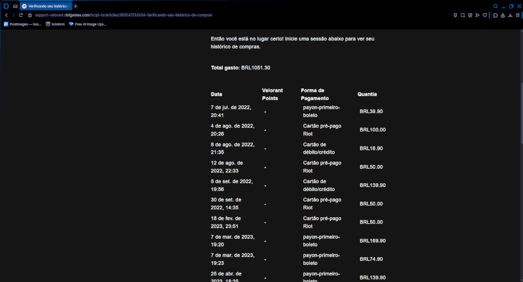The height and width of the screenshot is (282, 523).
Task: Open the search tabs magnifier icon
Action: pyautogui.click(x=496, y=6)
